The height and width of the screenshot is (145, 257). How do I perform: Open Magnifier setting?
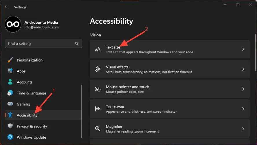click(x=170, y=129)
